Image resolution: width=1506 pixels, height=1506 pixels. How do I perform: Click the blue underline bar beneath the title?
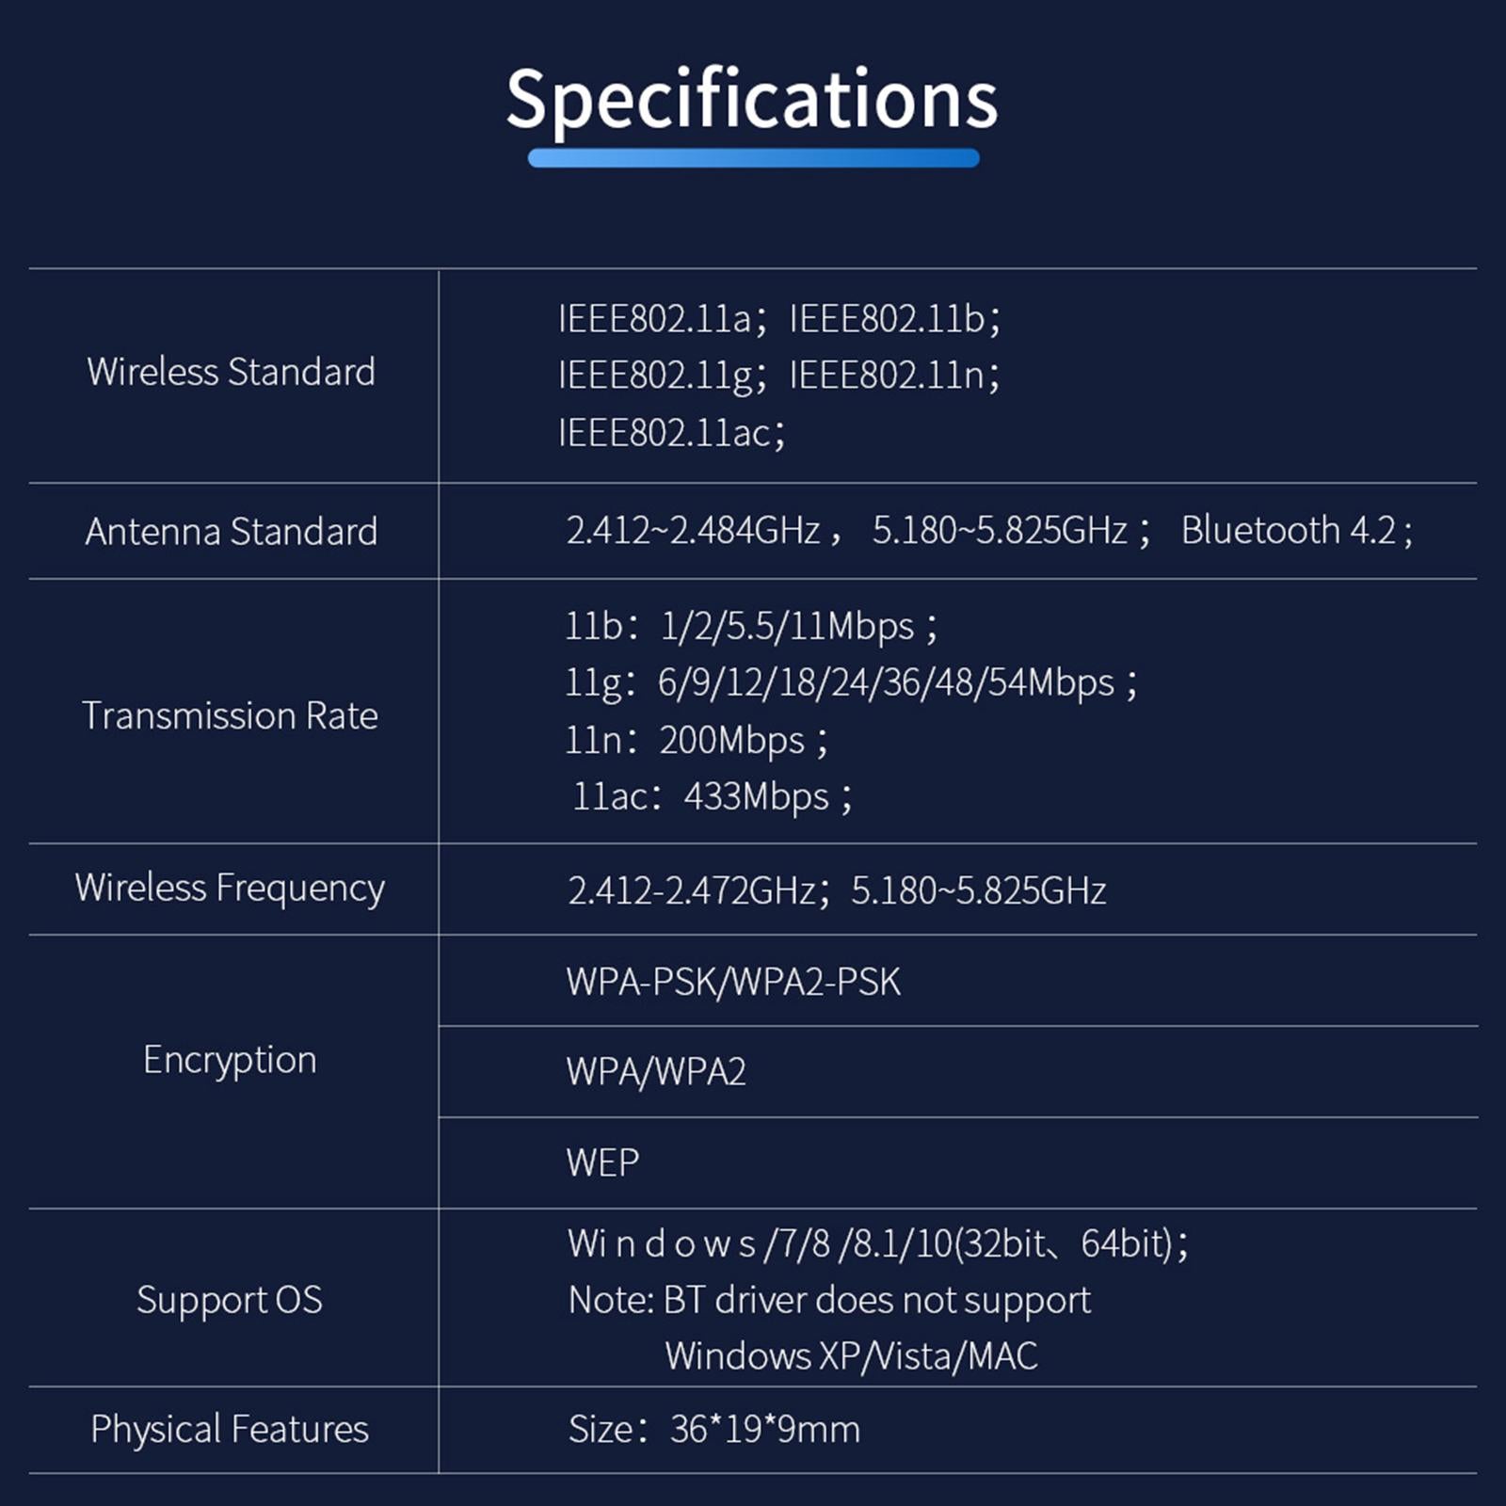753,158
